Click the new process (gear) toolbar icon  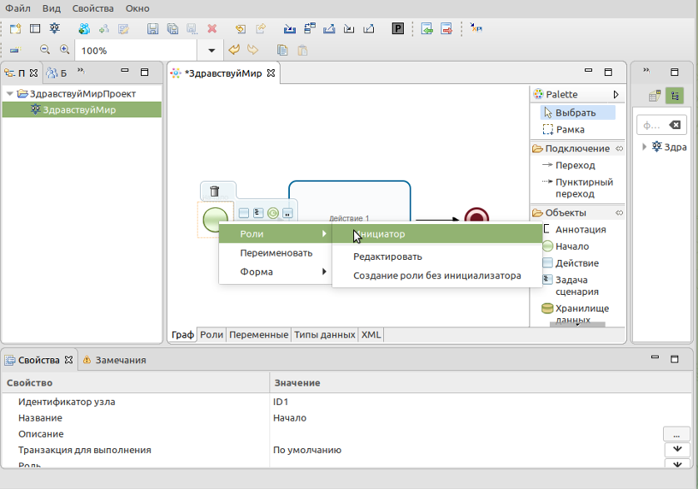point(54,29)
